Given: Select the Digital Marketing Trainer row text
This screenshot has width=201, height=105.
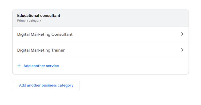Looking at the screenshot, I should click(41, 50).
